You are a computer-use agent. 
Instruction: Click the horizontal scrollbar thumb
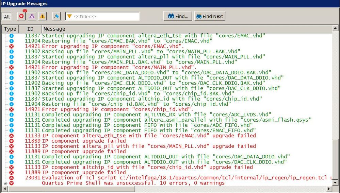click(71, 189)
